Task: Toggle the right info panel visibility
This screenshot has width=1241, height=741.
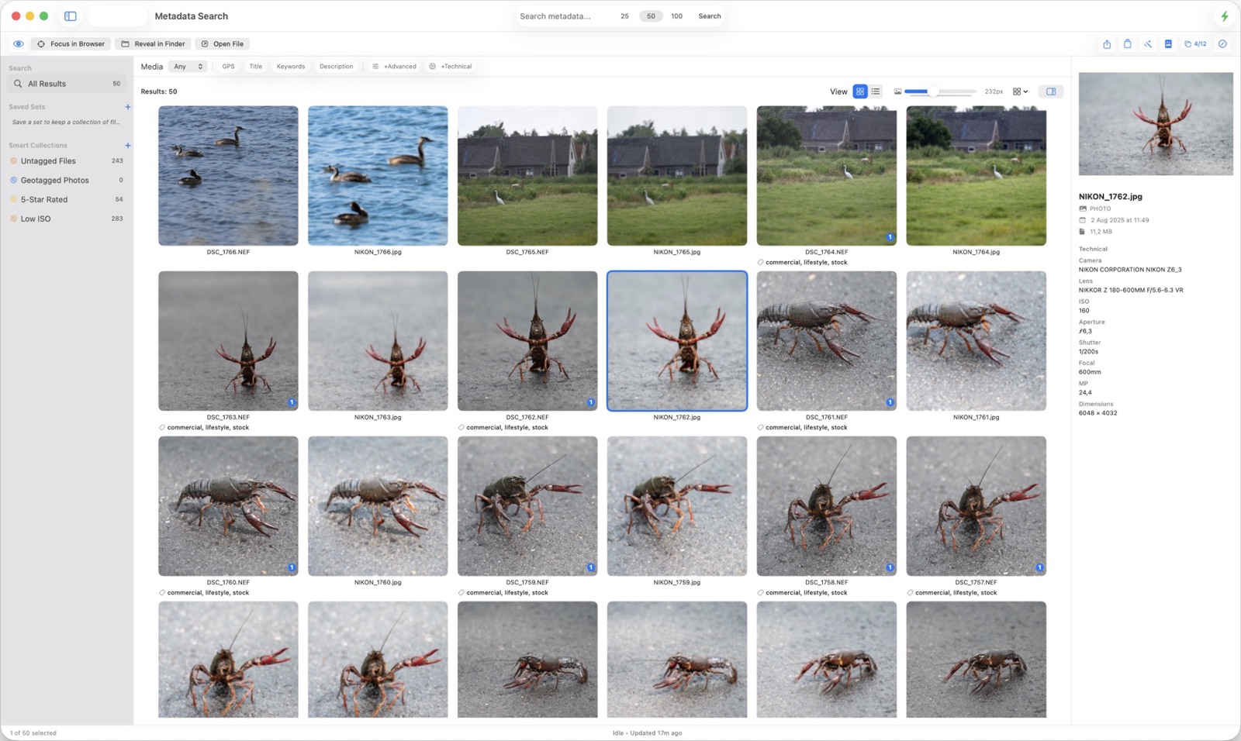Action: pos(1051,91)
